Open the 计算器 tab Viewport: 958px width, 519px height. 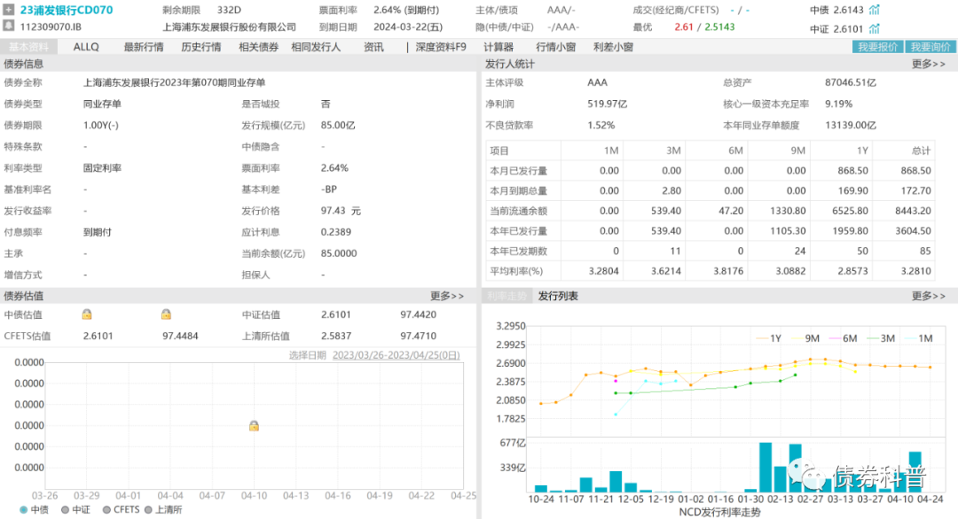click(499, 47)
